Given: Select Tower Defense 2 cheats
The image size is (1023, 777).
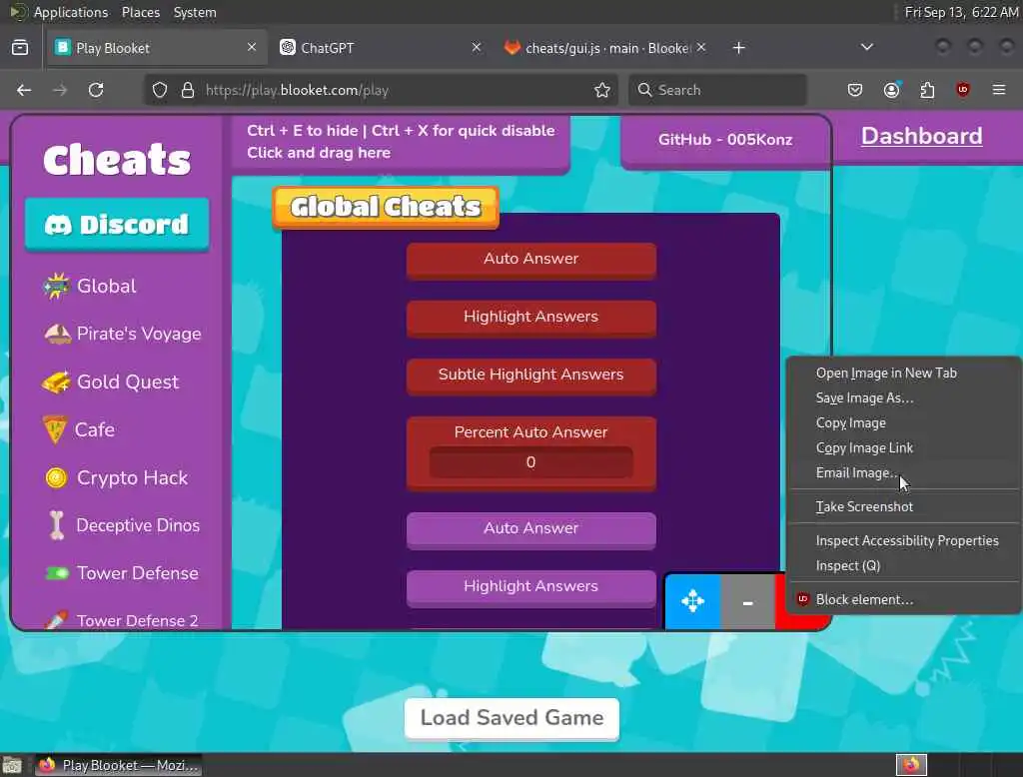Looking at the screenshot, I should point(121,620).
